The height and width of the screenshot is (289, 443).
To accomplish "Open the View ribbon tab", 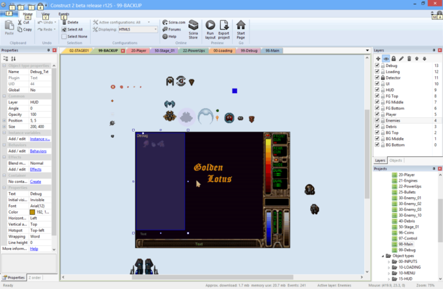I will pyautogui.click(x=46, y=14).
